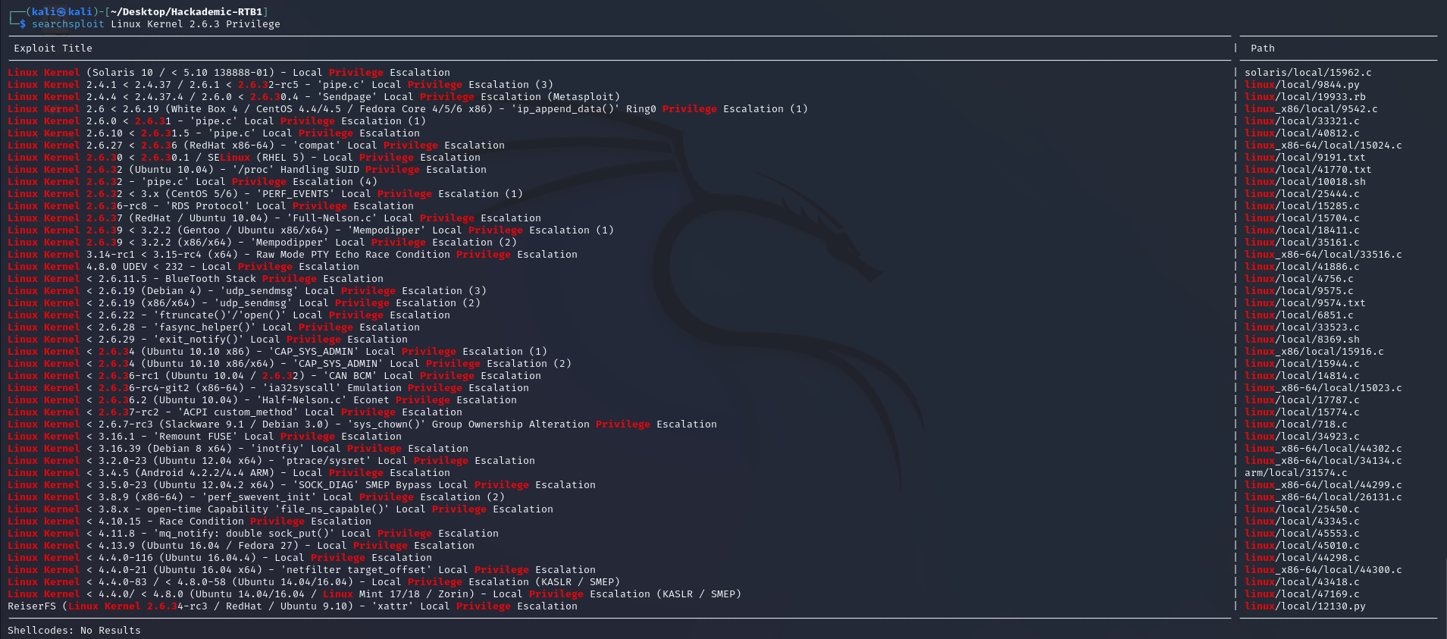The height and width of the screenshot is (639, 1447).
Task: Click the searchsploit command text in prompt
Action: [68, 24]
